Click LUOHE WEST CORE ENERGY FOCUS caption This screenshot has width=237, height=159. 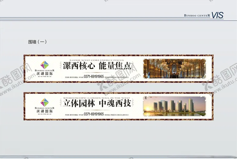[x=97, y=60]
